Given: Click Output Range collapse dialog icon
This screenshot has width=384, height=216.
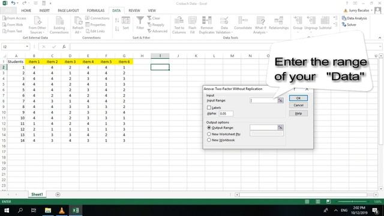Looking at the screenshot, I should [x=280, y=127].
